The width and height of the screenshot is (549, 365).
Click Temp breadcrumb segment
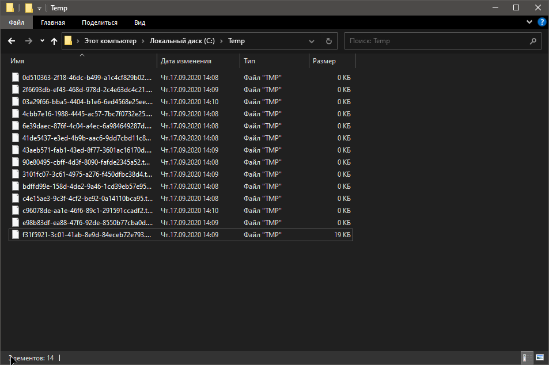click(236, 41)
